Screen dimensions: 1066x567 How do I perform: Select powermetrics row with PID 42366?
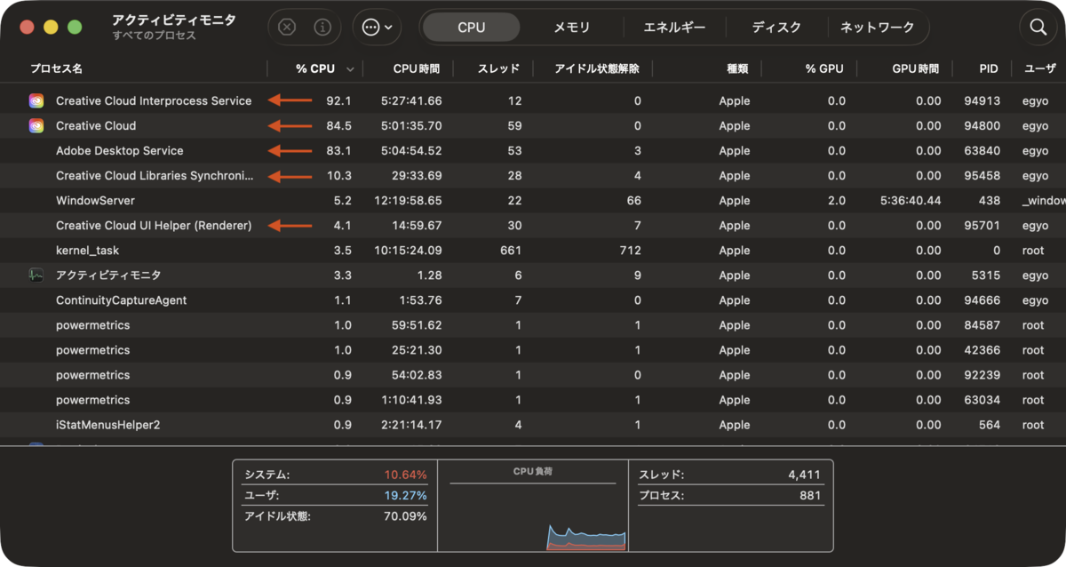click(533, 349)
